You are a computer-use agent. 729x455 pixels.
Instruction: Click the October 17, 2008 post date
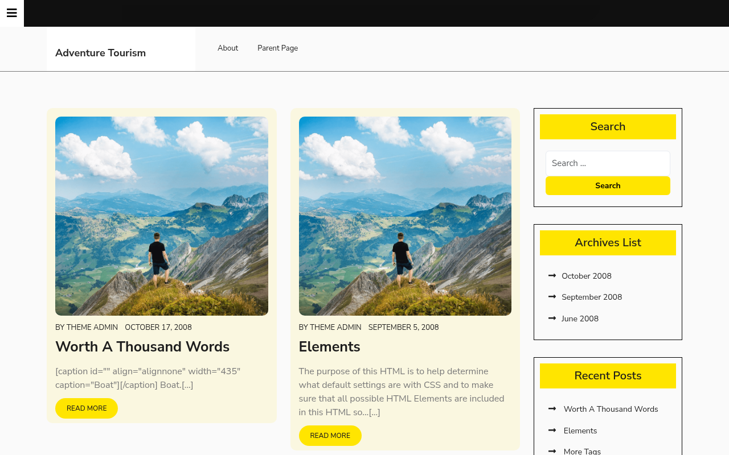pyautogui.click(x=158, y=328)
